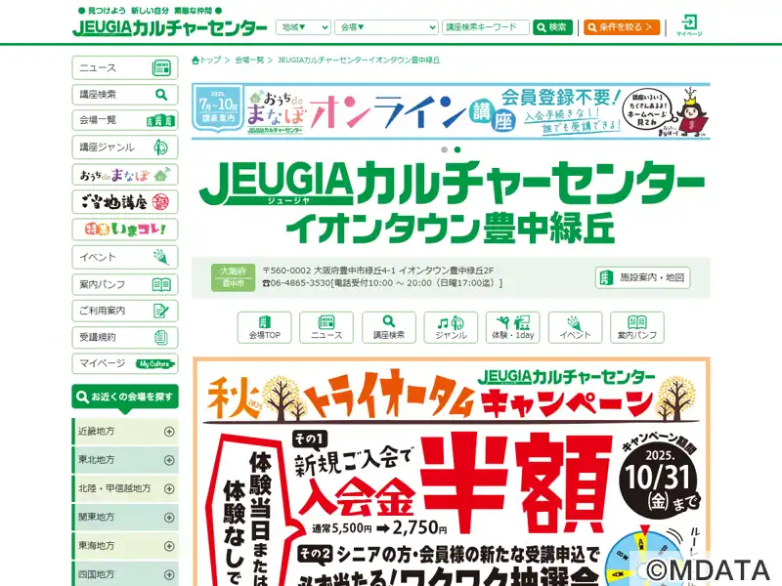Open the 体験・1day icon tab
782x586 pixels.
click(x=512, y=327)
